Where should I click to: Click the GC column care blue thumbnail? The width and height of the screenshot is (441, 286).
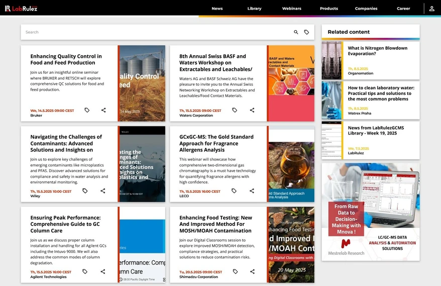tap(142, 245)
